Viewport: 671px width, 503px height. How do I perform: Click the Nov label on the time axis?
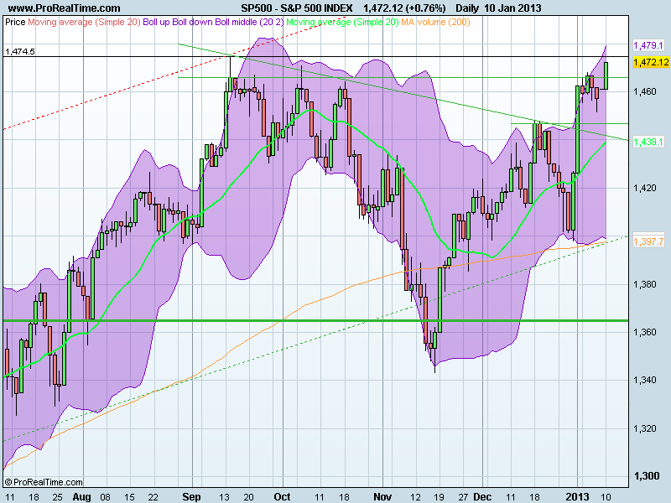click(x=382, y=496)
